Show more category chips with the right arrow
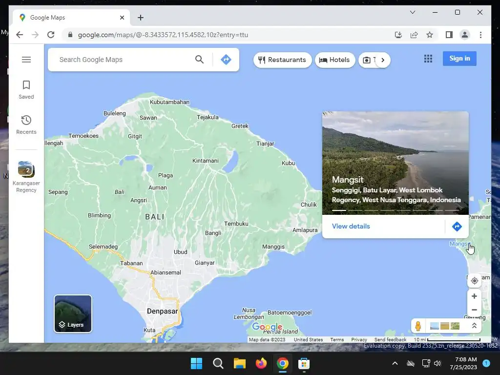 click(383, 60)
